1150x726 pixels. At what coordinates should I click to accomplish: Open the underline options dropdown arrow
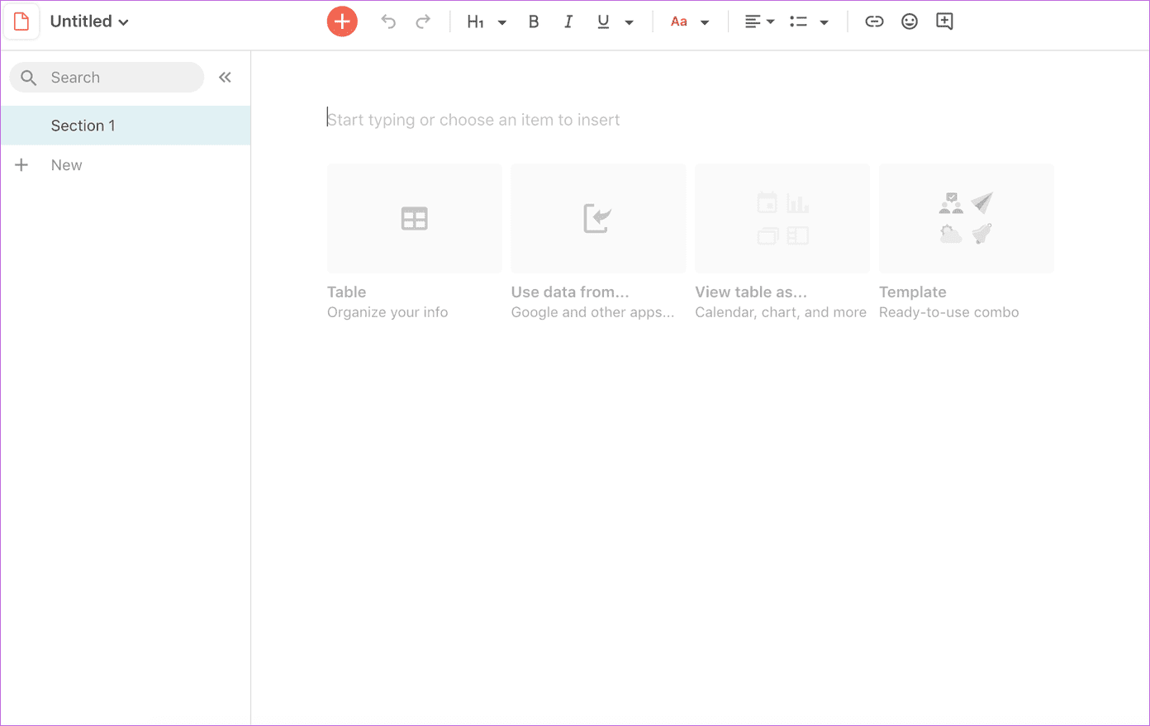pos(630,22)
